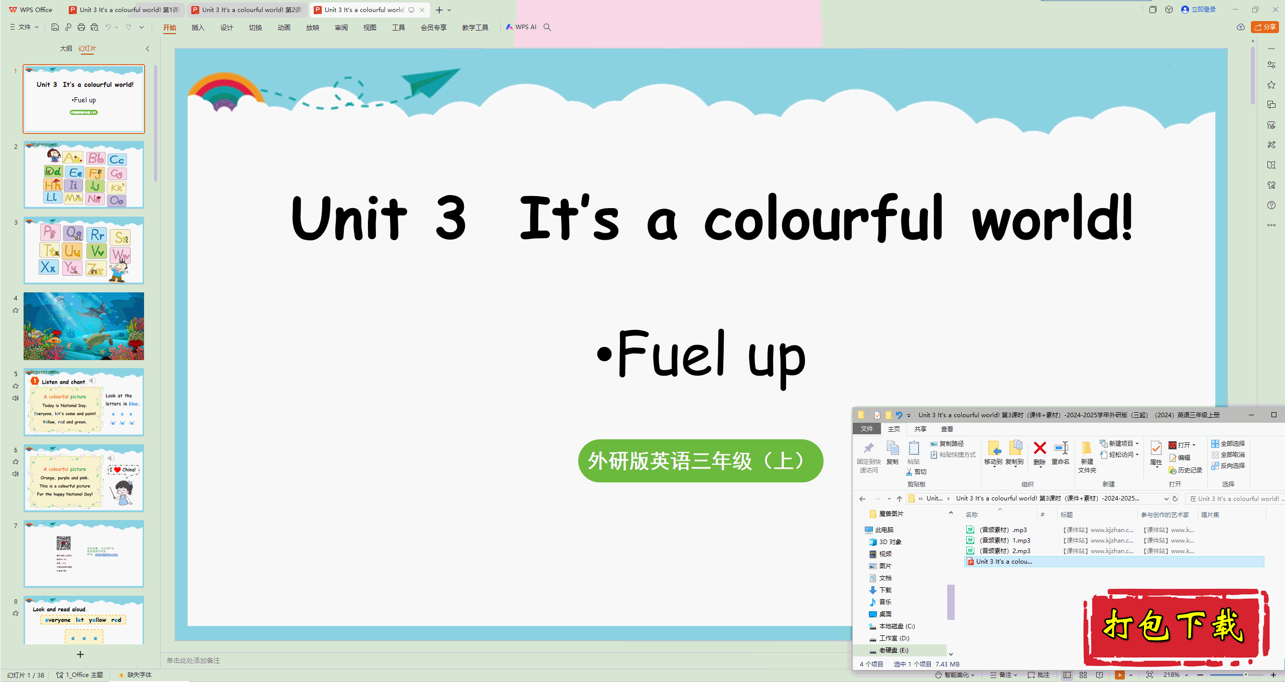Switch to the Outline (大纲) panel tab

coord(66,49)
